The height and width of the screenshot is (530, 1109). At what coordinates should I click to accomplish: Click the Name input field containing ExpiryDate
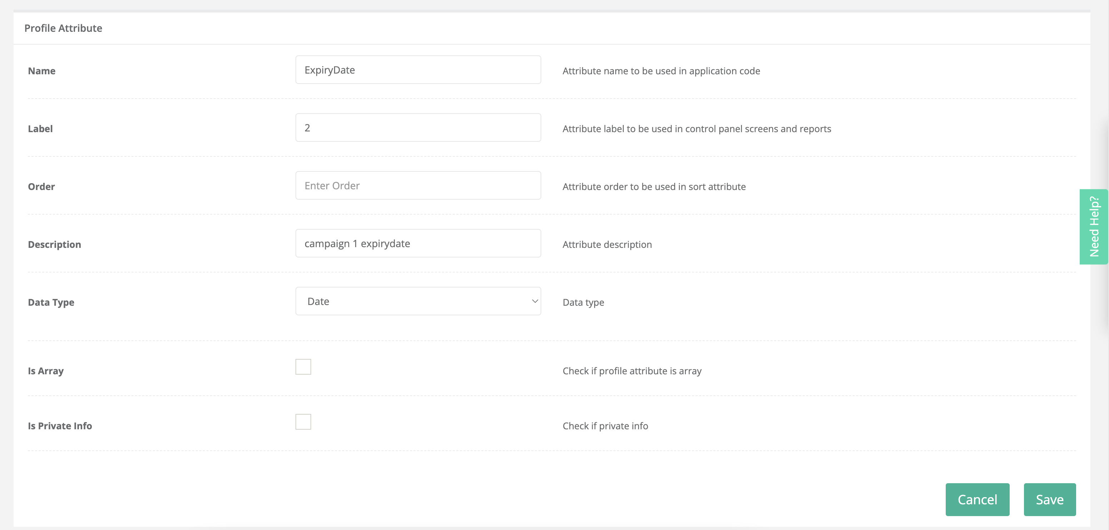tap(418, 70)
